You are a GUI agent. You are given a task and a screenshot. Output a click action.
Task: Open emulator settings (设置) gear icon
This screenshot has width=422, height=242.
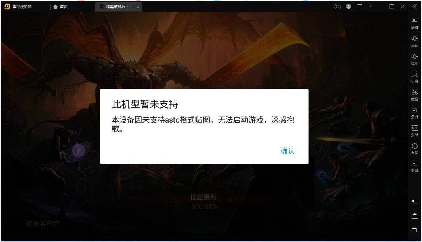[x=414, y=148]
